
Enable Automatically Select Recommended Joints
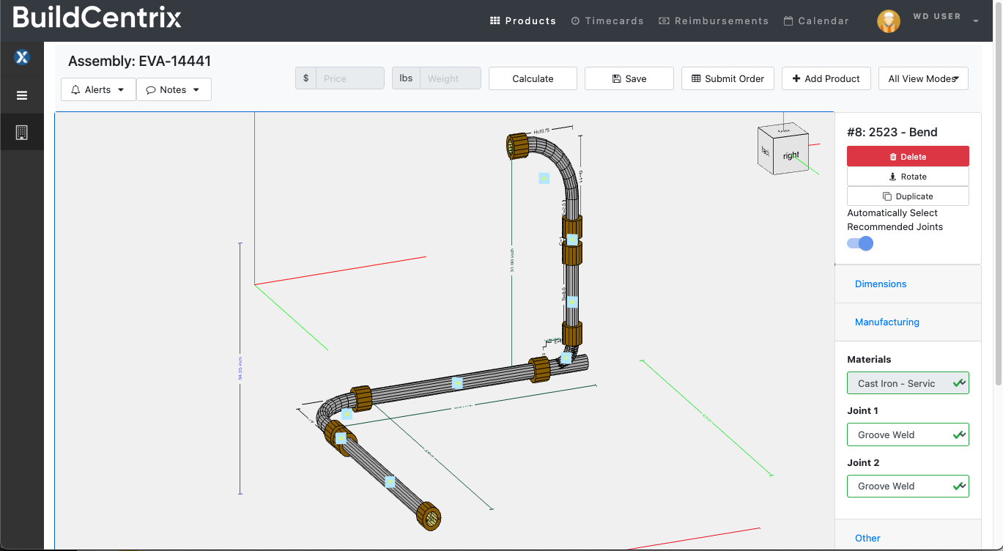click(x=859, y=243)
